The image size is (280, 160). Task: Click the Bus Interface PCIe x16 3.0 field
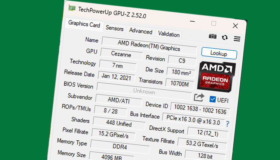[193, 120]
